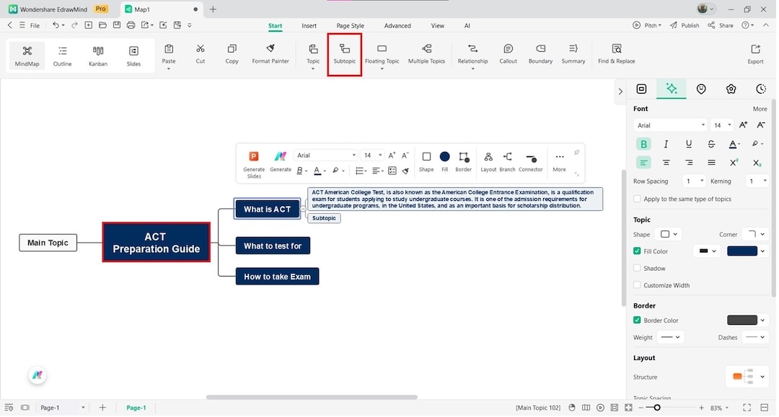779x417 pixels.
Task: Switch to Outline view
Action: point(62,55)
